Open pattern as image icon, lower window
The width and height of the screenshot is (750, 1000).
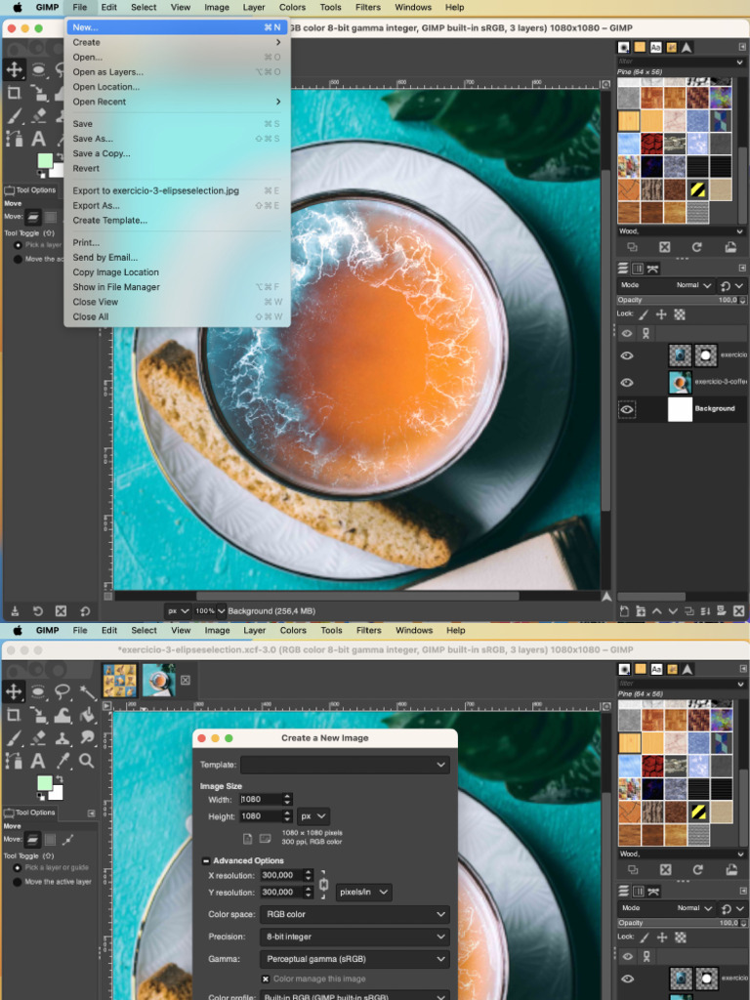[x=730, y=869]
